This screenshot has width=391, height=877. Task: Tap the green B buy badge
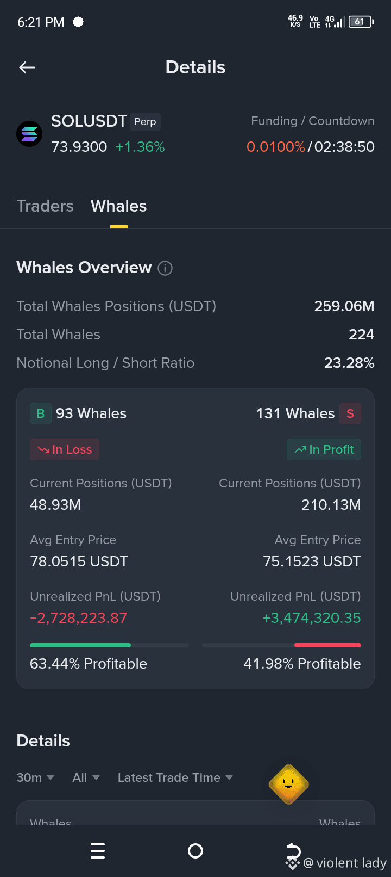click(41, 413)
